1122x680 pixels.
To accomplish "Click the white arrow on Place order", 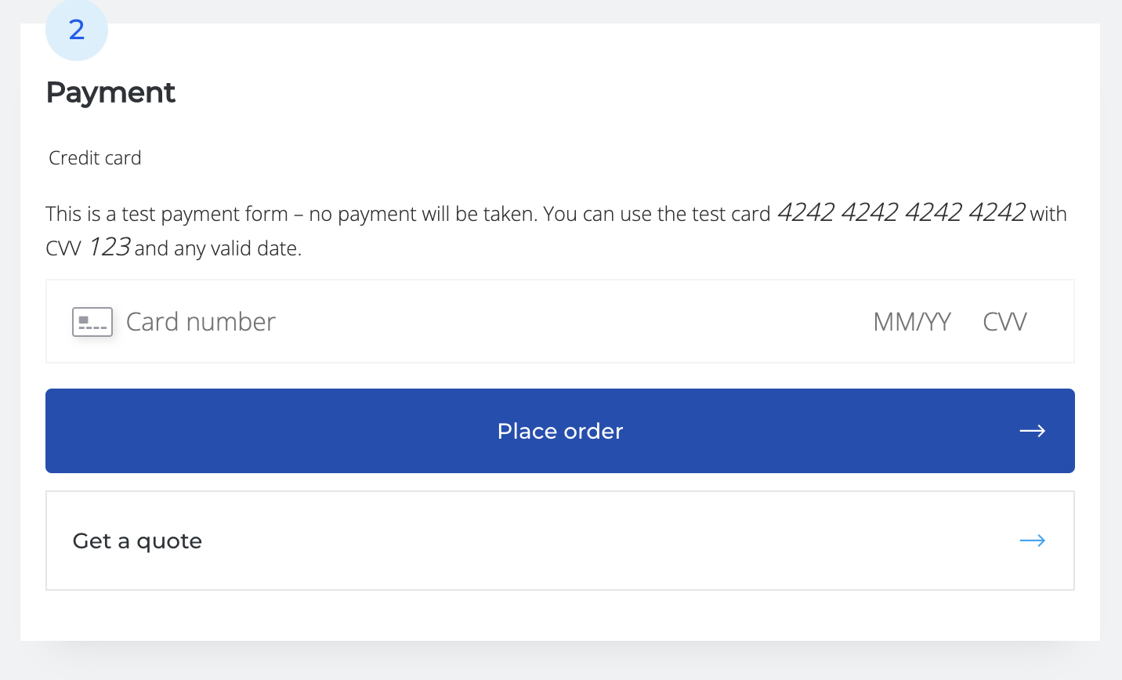I will 1032,431.
